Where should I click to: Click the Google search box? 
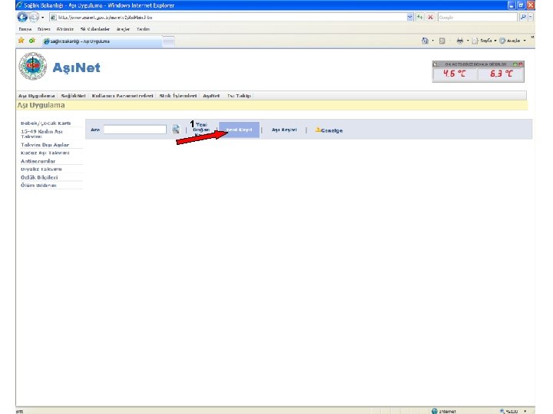(478, 17)
